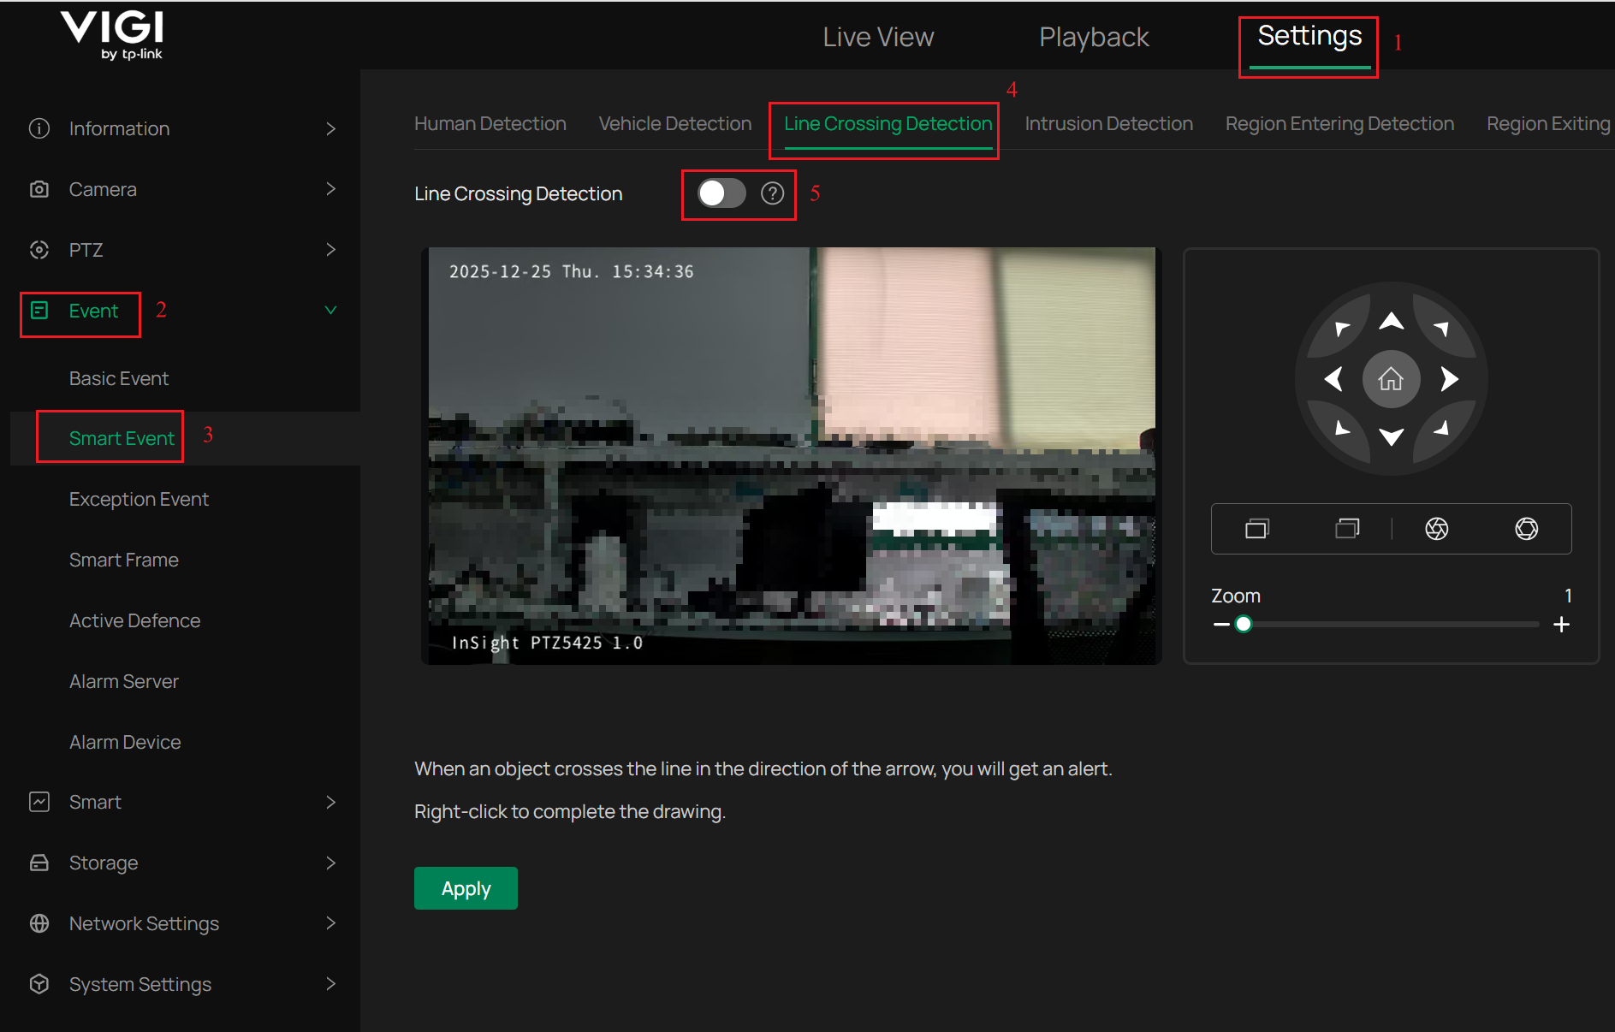Click the PTZ gear icon in the sidebar

coord(39,249)
